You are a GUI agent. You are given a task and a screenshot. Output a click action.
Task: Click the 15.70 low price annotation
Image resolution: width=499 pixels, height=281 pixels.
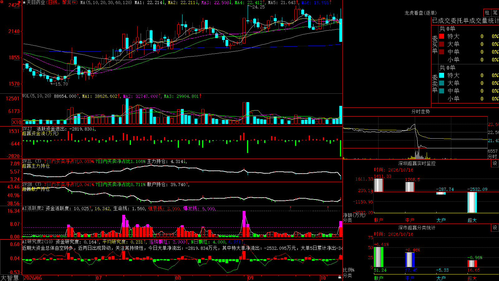coord(61,84)
